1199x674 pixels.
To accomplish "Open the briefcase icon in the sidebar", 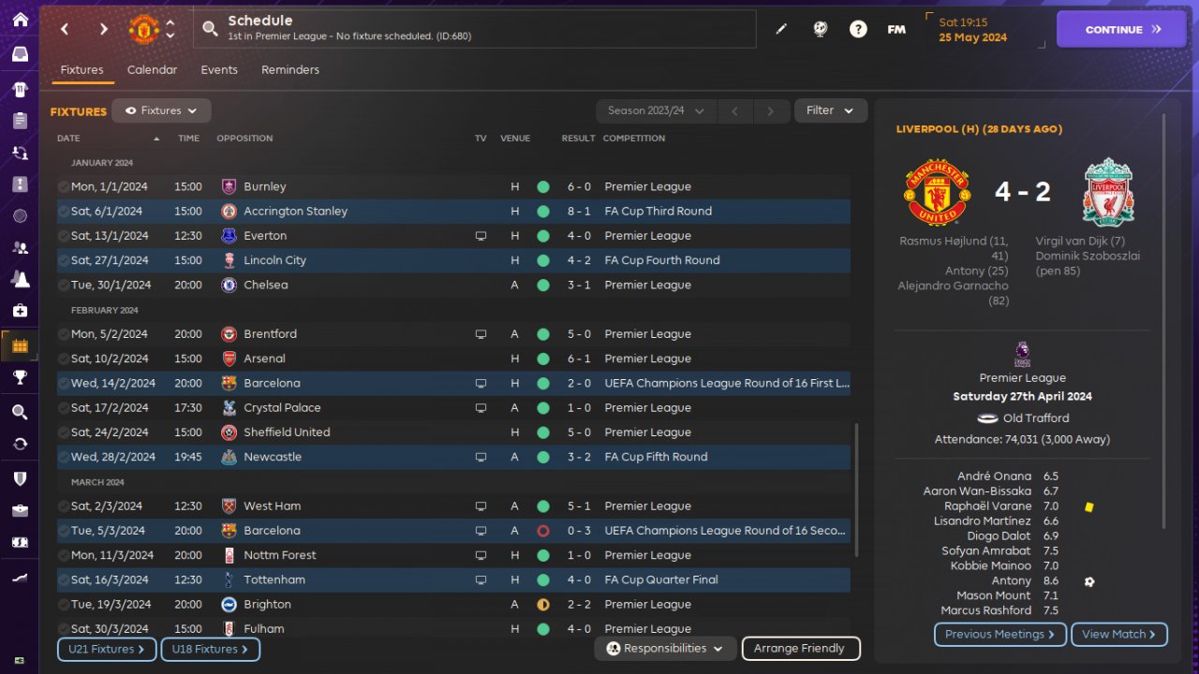I will click(x=20, y=510).
